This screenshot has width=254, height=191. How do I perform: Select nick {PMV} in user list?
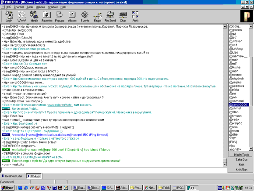pos(233,142)
